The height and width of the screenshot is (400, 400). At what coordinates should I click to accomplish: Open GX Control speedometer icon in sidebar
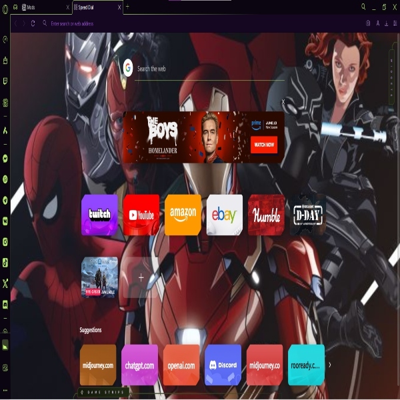pyautogui.click(x=5, y=39)
